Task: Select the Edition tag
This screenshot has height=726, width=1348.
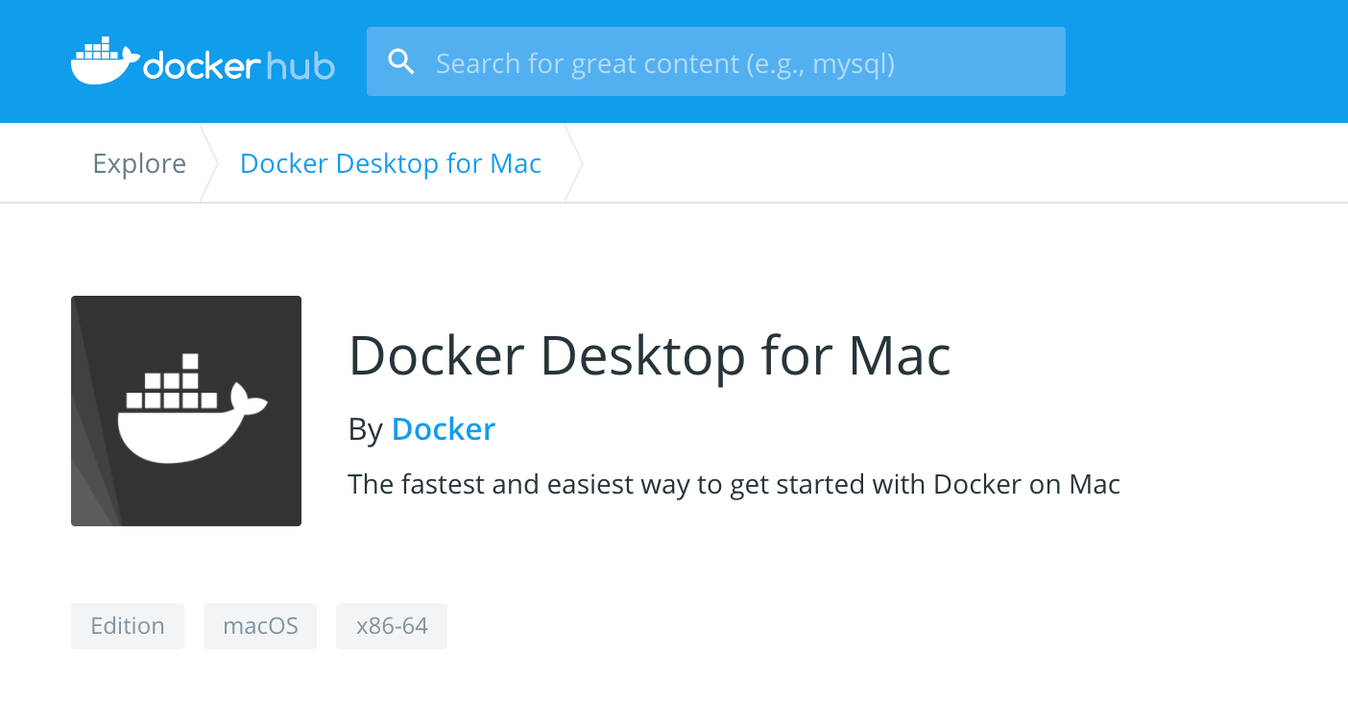Action: (x=128, y=626)
